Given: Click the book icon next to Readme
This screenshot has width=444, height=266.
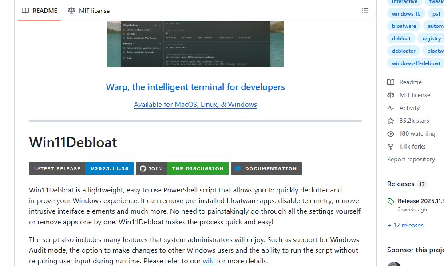Looking at the screenshot, I should (x=391, y=82).
